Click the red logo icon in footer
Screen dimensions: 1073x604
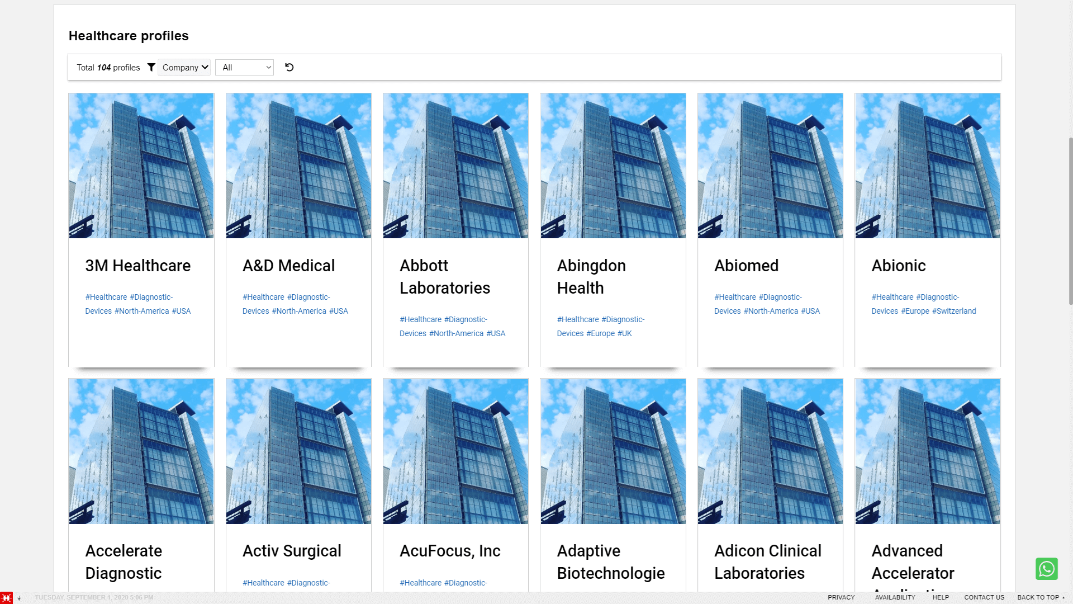tap(6, 598)
